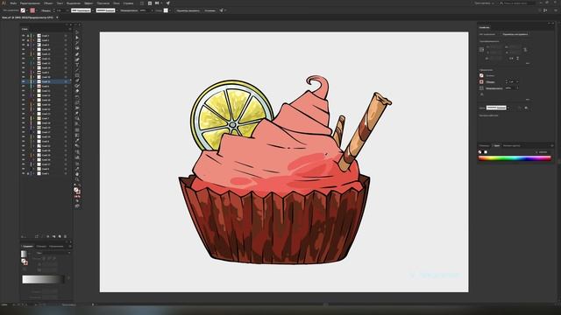Click the color spectrum bar in Color panel
Screen dimensions: 561x315
515,158
